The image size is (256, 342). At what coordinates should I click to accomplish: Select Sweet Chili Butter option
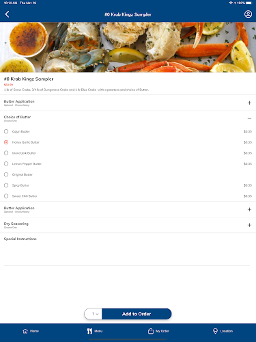[x=6, y=196]
